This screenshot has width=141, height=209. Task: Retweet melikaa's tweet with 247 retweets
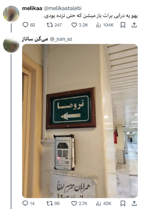54,25
